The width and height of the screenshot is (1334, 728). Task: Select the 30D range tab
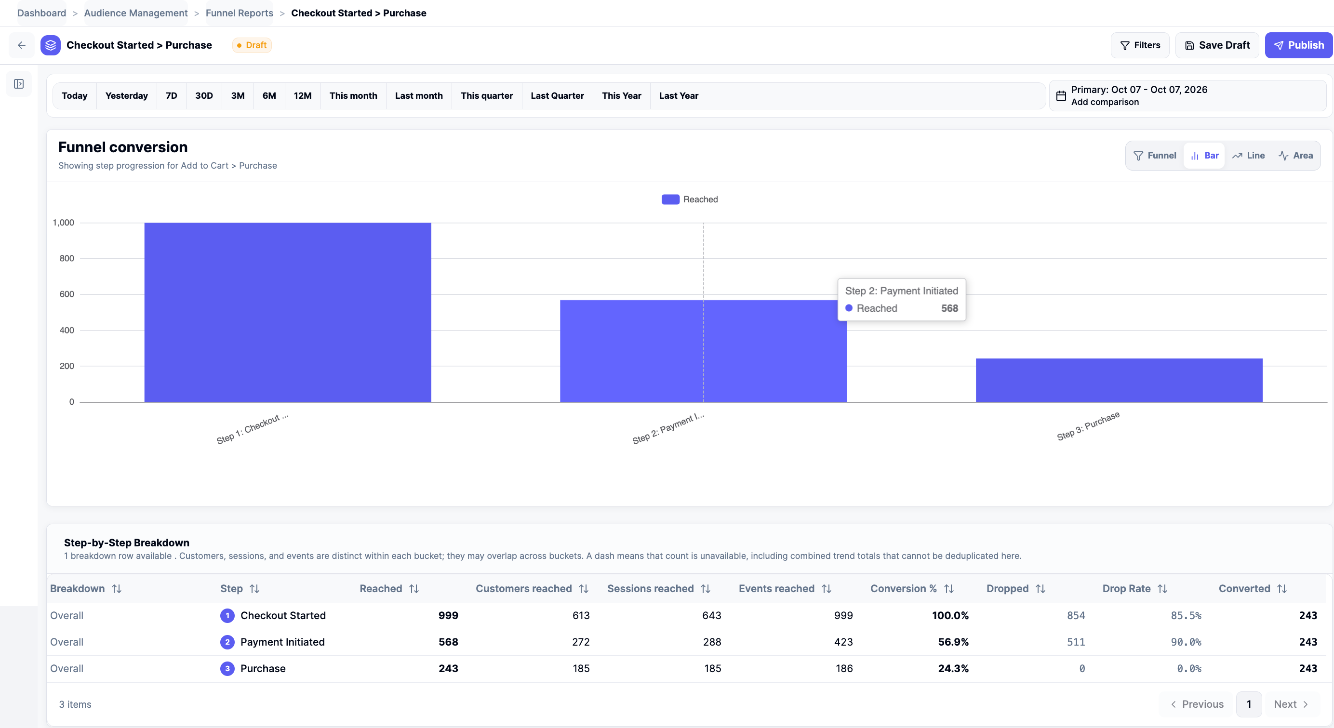204,96
